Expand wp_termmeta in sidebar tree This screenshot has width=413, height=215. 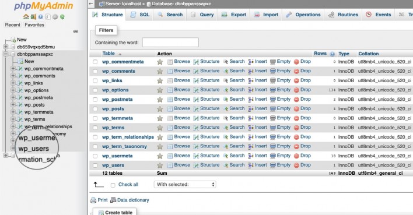tap(13, 112)
